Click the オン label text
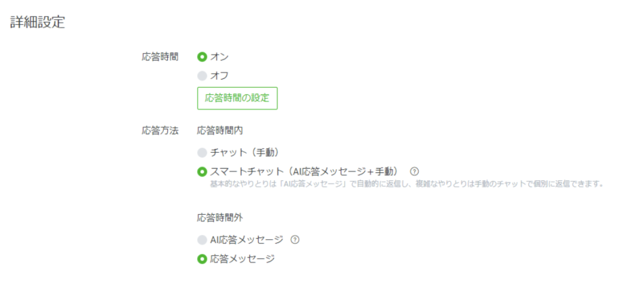 point(220,57)
